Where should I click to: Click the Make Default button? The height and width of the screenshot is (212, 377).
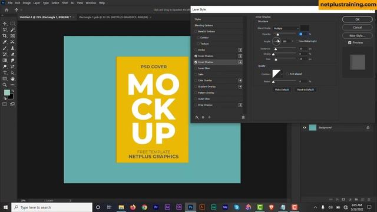[282, 90]
